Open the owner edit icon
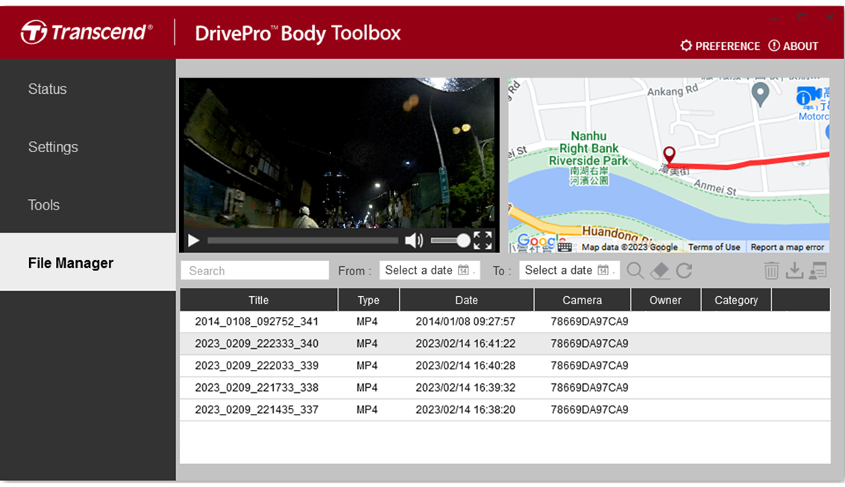The width and height of the screenshot is (845, 487). point(818,271)
